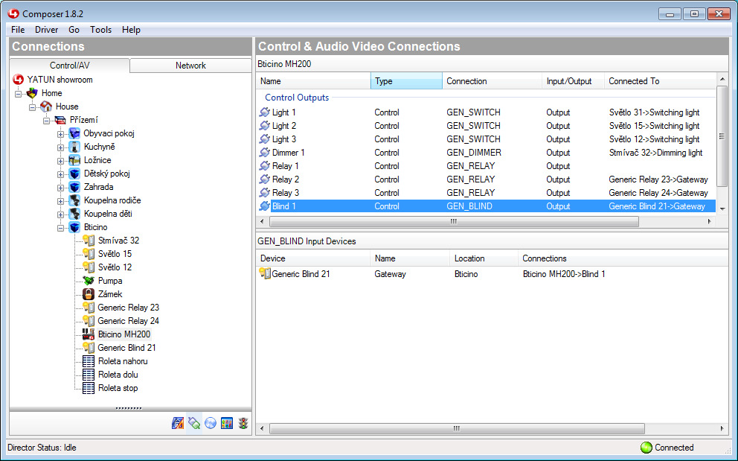Expand the Kuchyně room node
The image size is (738, 461).
tap(61, 147)
